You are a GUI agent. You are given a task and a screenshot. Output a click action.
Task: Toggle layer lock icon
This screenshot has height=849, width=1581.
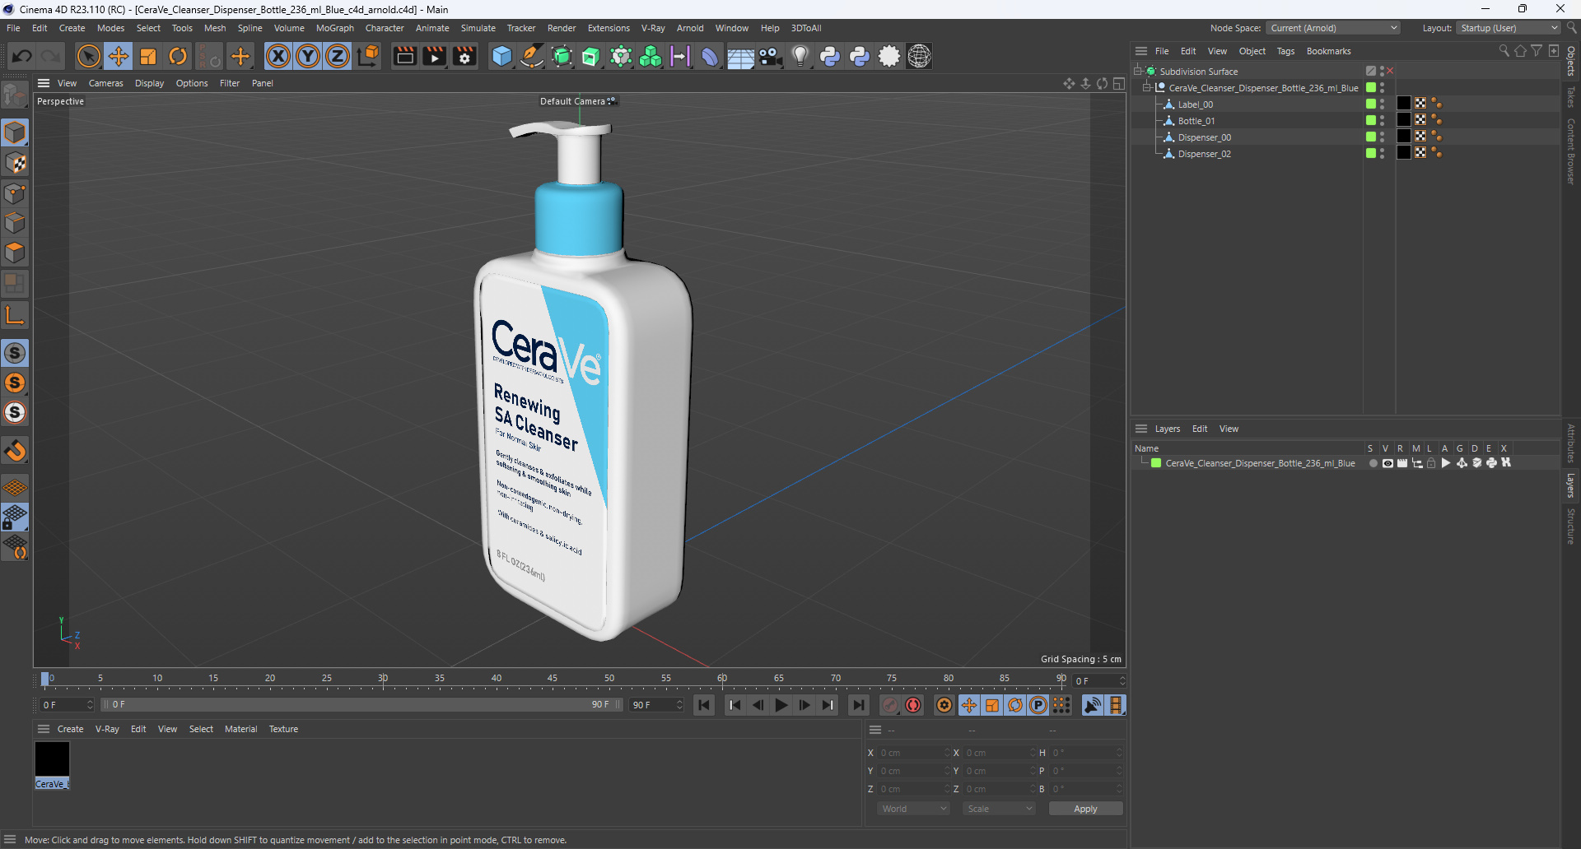click(x=1431, y=463)
